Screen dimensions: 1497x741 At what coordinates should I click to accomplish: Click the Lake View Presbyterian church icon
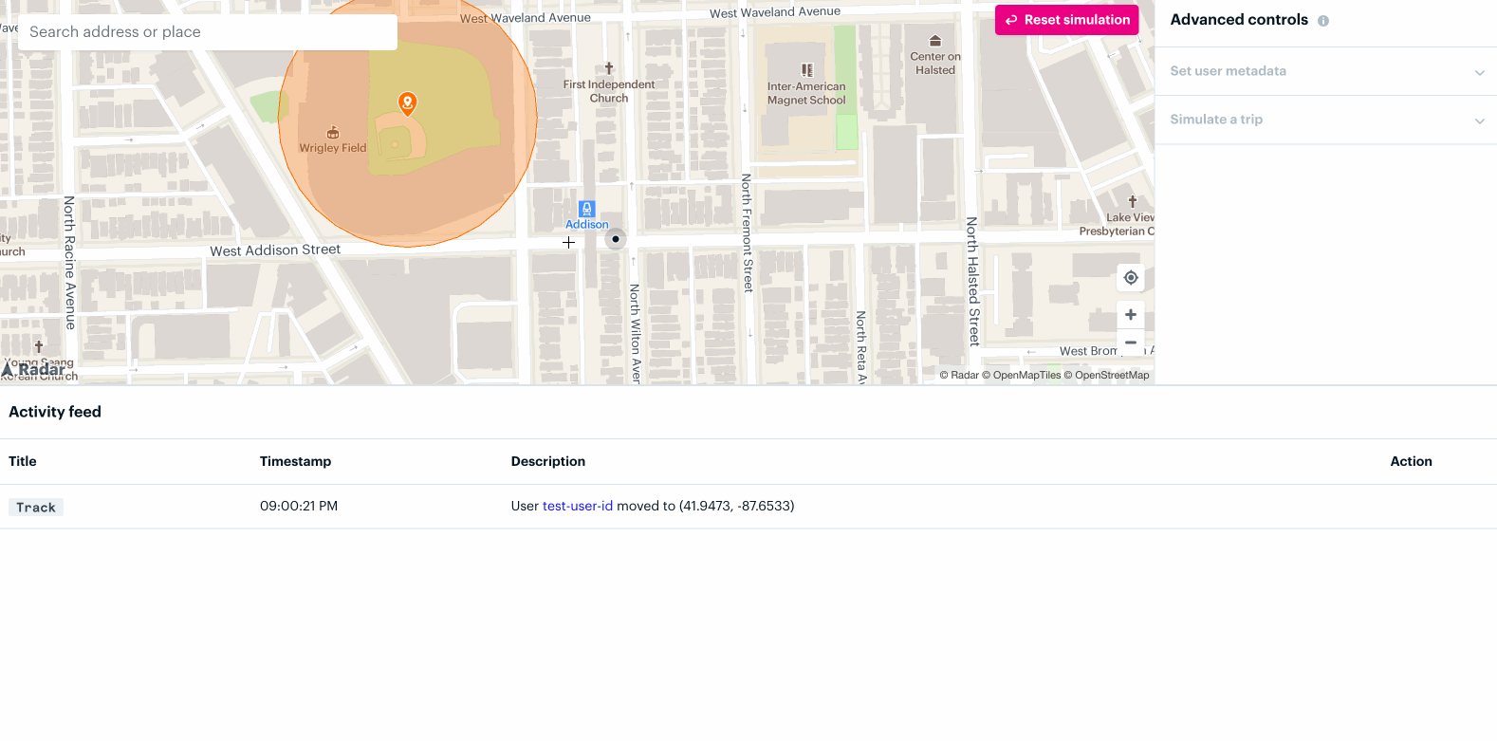coord(1132,202)
